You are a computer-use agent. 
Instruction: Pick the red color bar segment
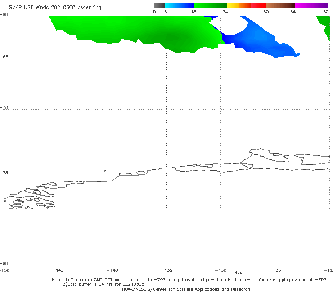(x=258, y=5)
